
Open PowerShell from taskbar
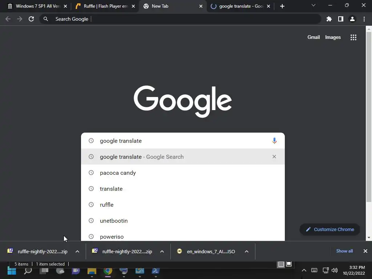pos(155,271)
